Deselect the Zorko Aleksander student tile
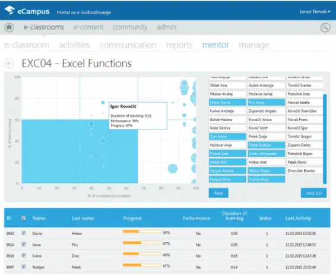 click(267, 154)
